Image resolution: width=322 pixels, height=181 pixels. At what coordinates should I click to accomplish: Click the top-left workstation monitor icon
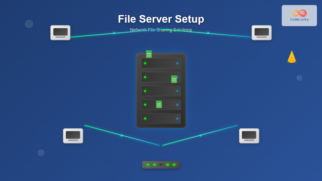click(60, 32)
